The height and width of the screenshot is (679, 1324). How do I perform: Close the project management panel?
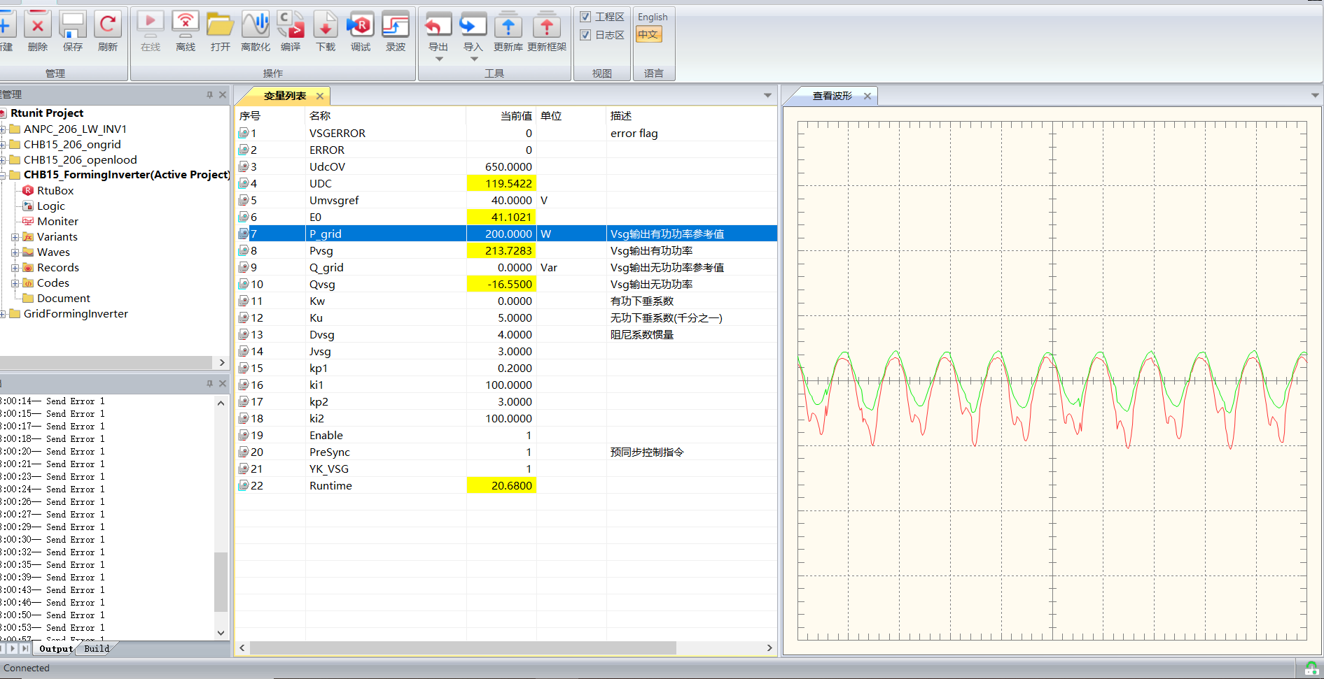[223, 94]
